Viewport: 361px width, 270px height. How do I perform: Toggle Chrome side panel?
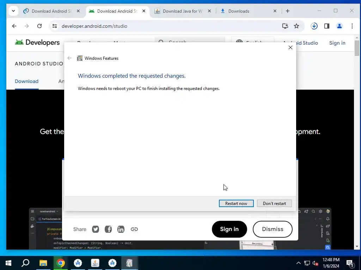pyautogui.click(x=327, y=26)
